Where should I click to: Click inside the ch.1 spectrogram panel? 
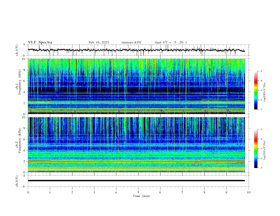pyautogui.click(x=136, y=86)
